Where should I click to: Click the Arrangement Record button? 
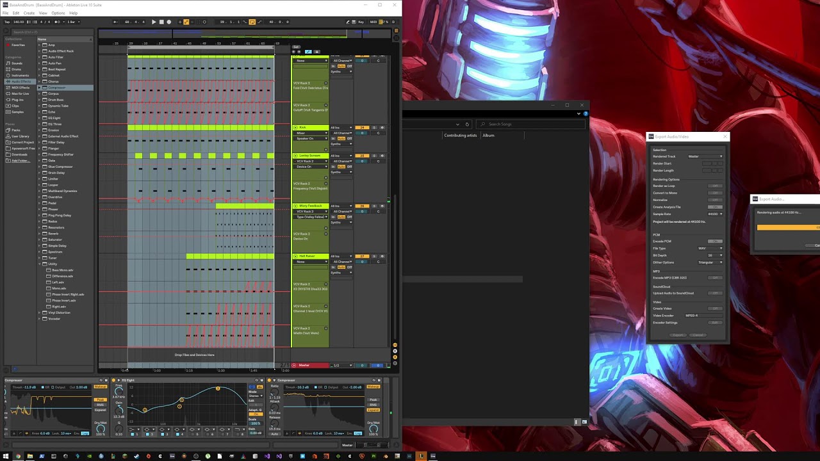[169, 22]
